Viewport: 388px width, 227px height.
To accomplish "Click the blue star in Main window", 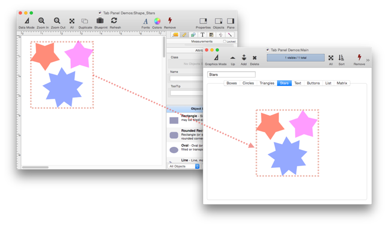I will pos(288,156).
